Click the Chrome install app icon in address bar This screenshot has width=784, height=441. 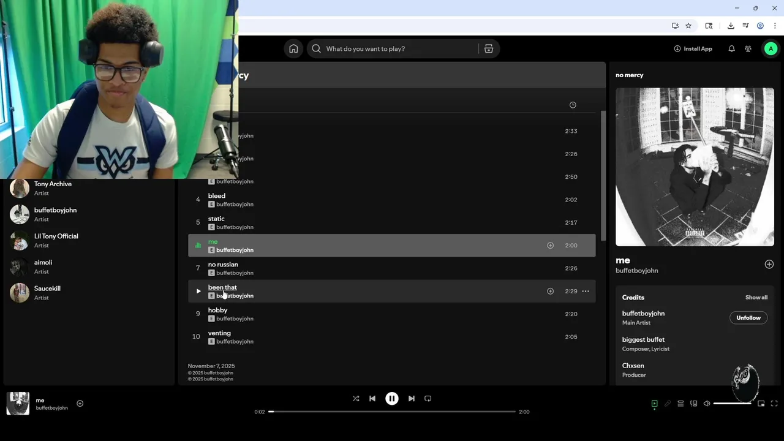click(675, 26)
